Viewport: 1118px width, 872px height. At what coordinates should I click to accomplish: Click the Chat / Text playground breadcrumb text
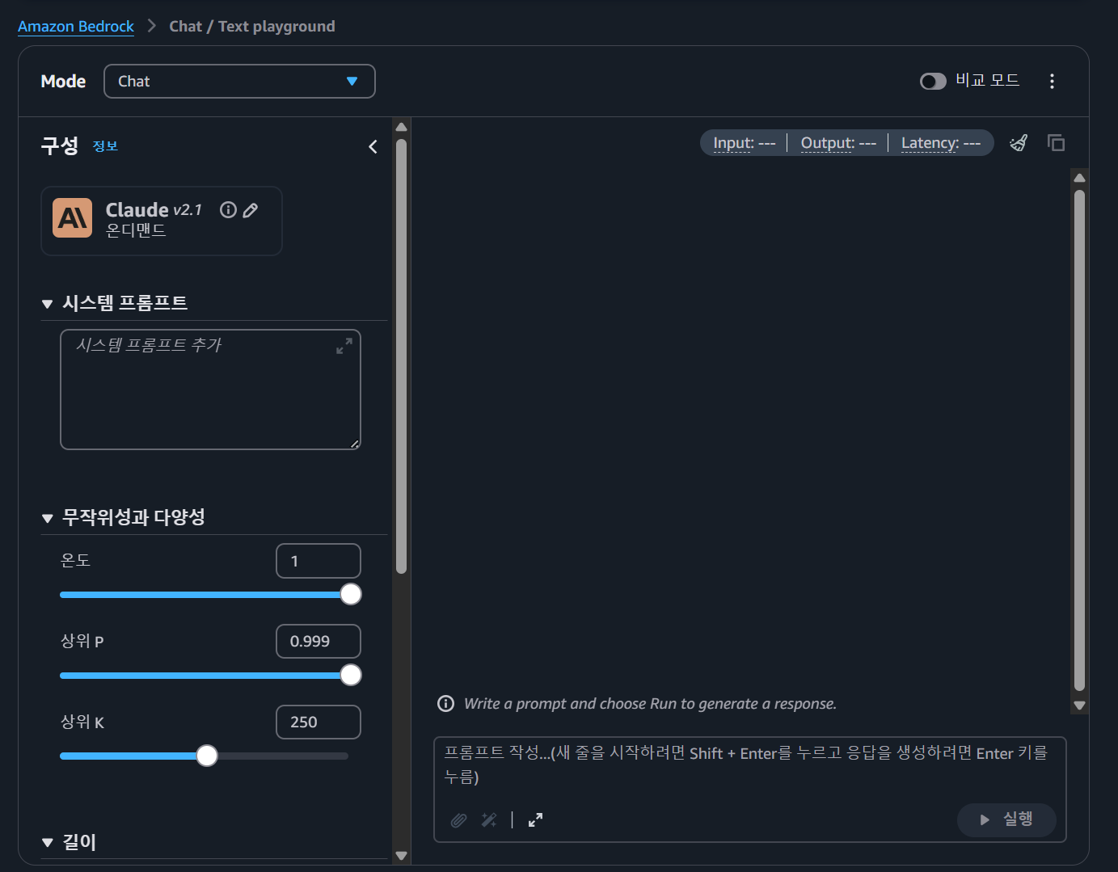[251, 27]
